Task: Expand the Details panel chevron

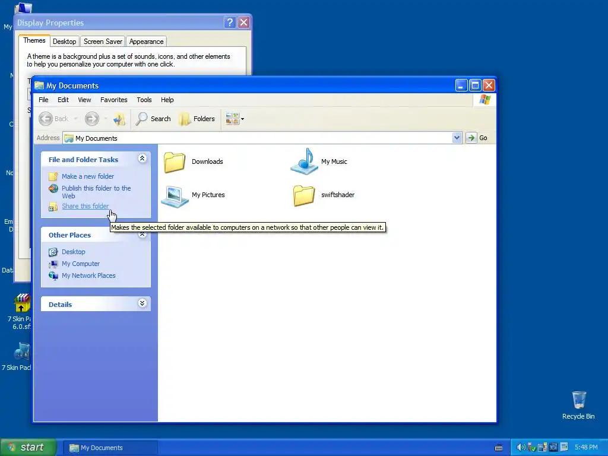Action: point(142,303)
